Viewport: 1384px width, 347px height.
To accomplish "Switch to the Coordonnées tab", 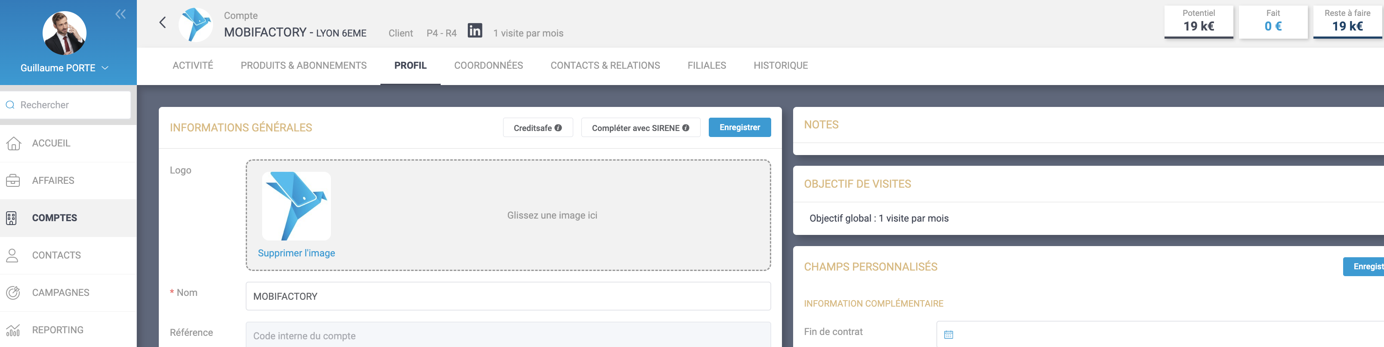I will (488, 65).
